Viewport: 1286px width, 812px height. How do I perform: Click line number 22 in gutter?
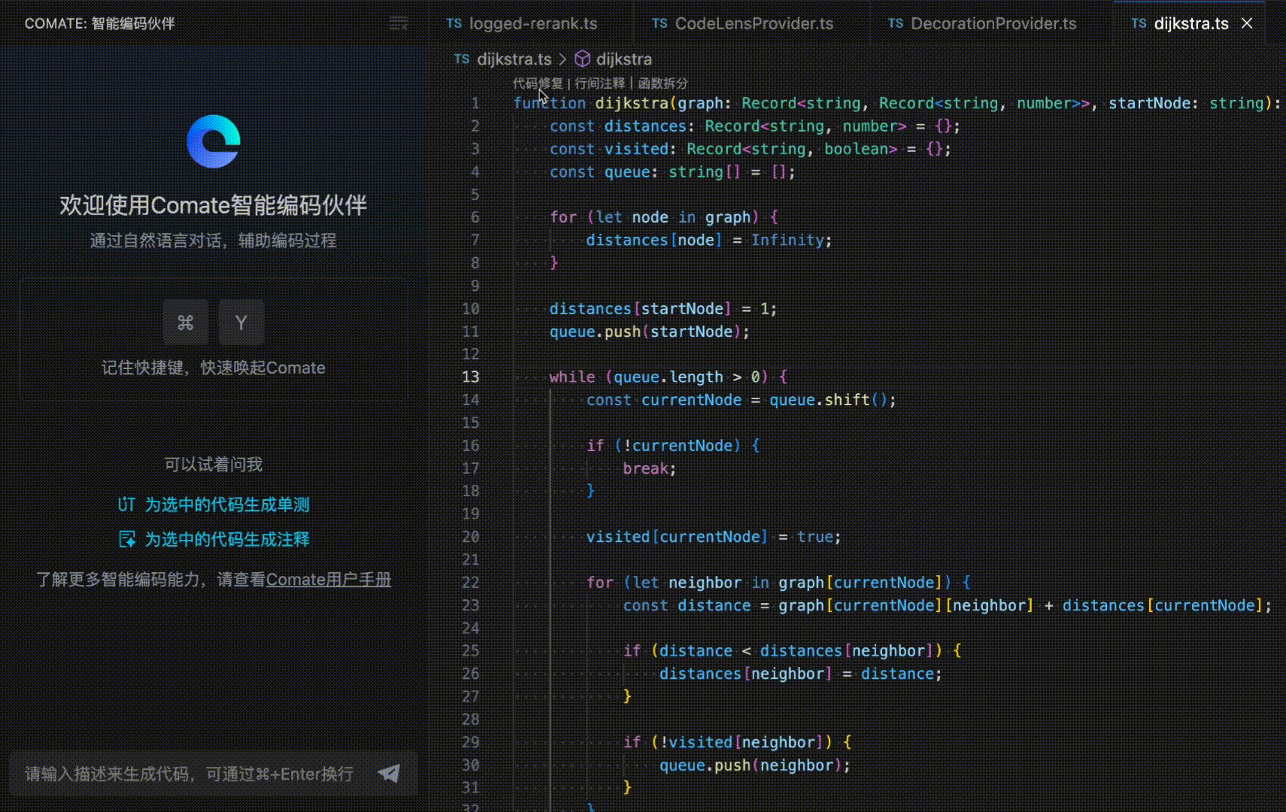[x=471, y=583]
